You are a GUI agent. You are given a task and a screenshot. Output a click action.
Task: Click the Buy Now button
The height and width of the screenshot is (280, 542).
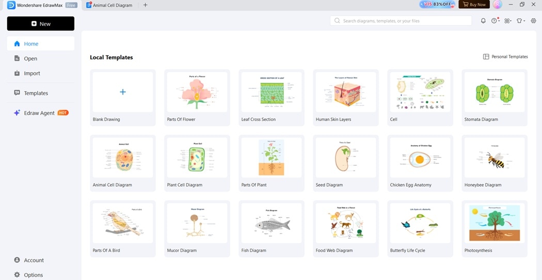pyautogui.click(x=474, y=5)
